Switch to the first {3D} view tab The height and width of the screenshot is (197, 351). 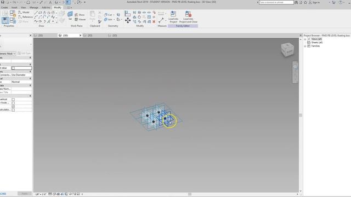coord(45,35)
